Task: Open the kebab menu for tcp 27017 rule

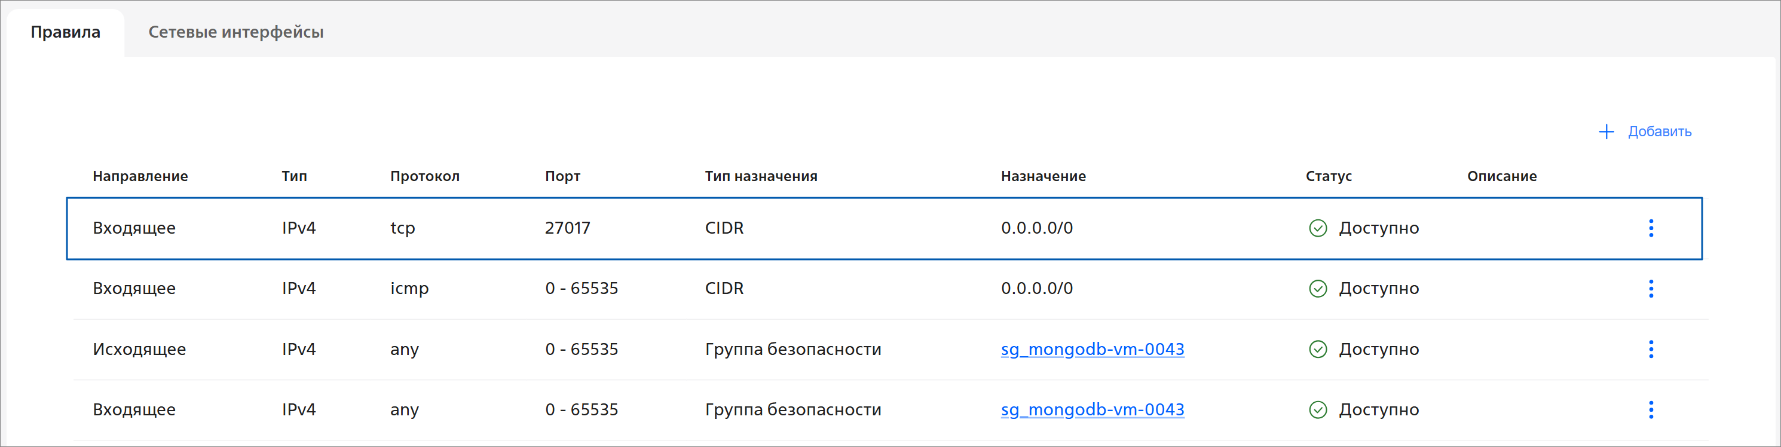Action: 1650,228
